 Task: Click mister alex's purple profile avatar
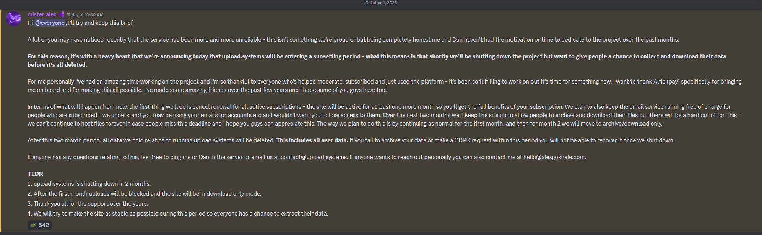pos(14,19)
